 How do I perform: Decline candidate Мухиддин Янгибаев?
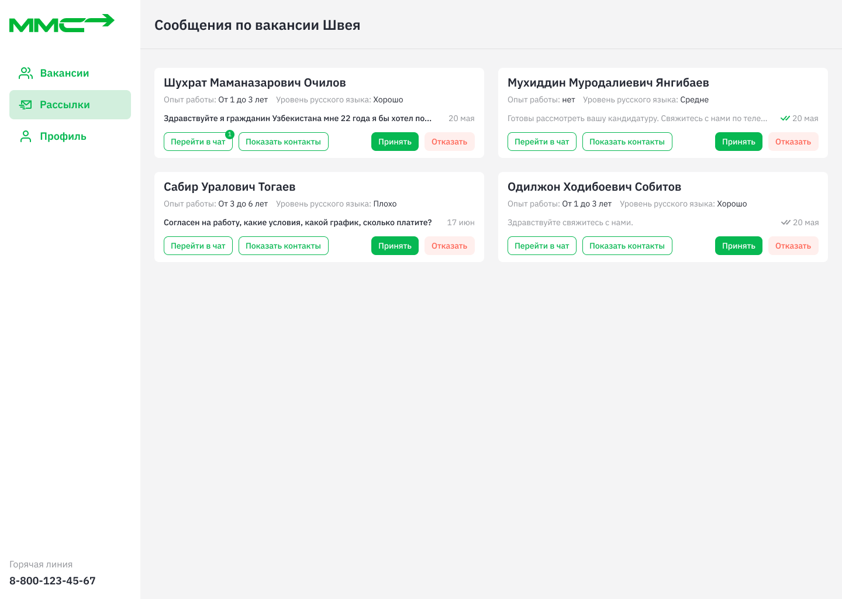click(x=793, y=142)
